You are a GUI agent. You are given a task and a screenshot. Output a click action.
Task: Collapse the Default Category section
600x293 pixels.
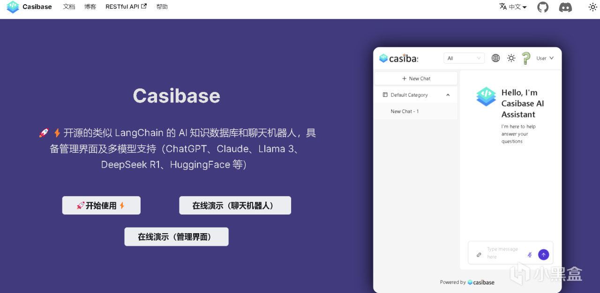coord(416,95)
